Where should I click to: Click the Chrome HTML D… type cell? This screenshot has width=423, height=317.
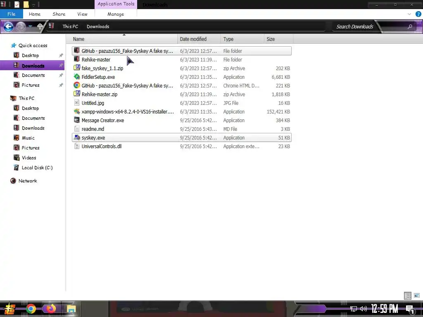pyautogui.click(x=241, y=85)
